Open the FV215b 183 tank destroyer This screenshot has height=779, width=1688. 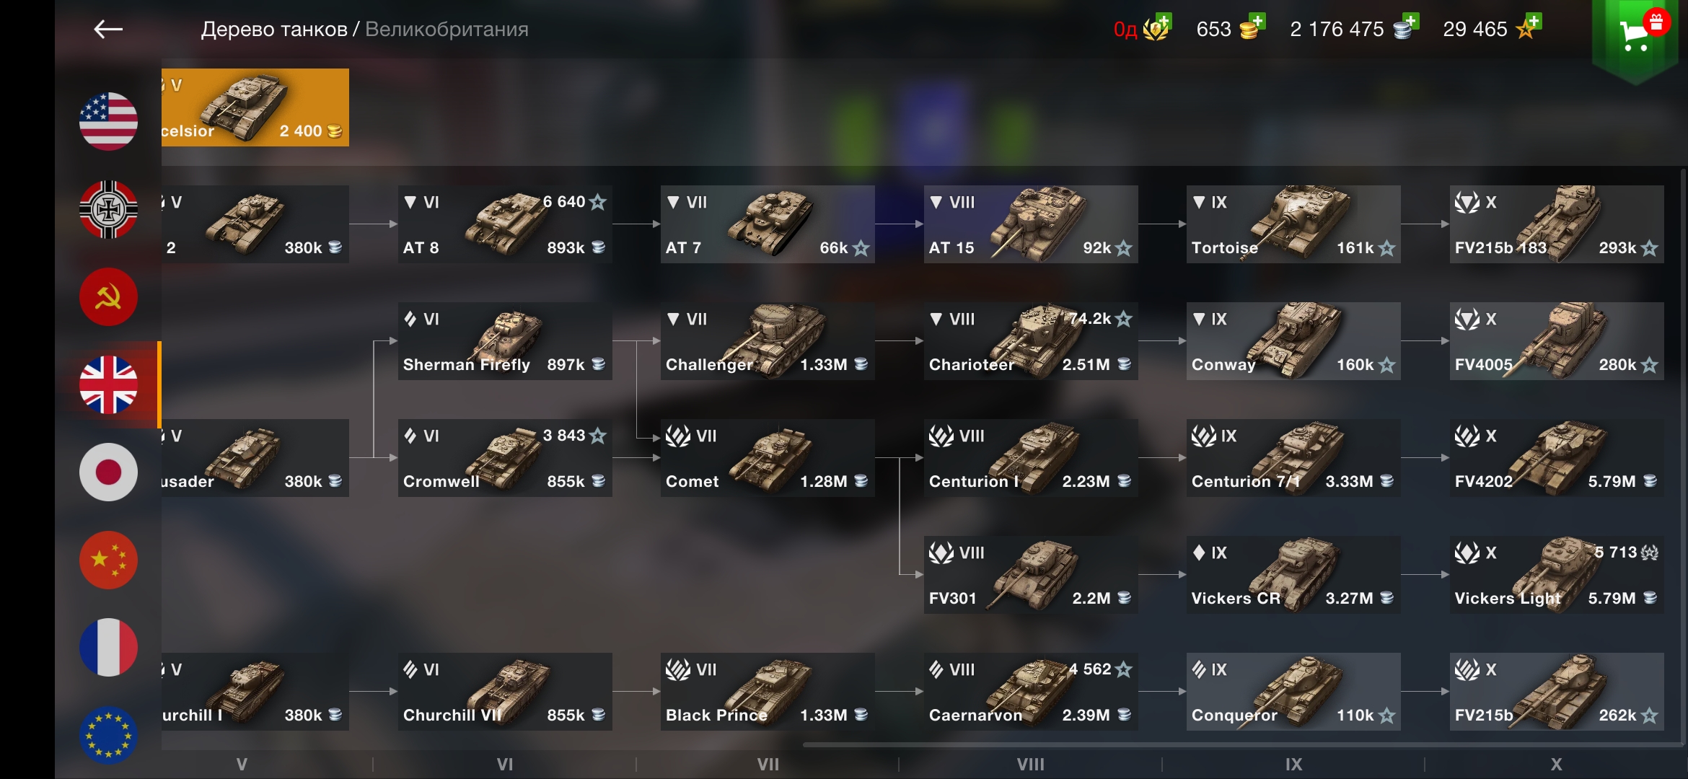[1557, 224]
